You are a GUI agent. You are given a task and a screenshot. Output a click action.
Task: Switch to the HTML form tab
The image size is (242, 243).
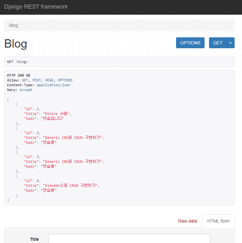pyautogui.click(x=218, y=221)
